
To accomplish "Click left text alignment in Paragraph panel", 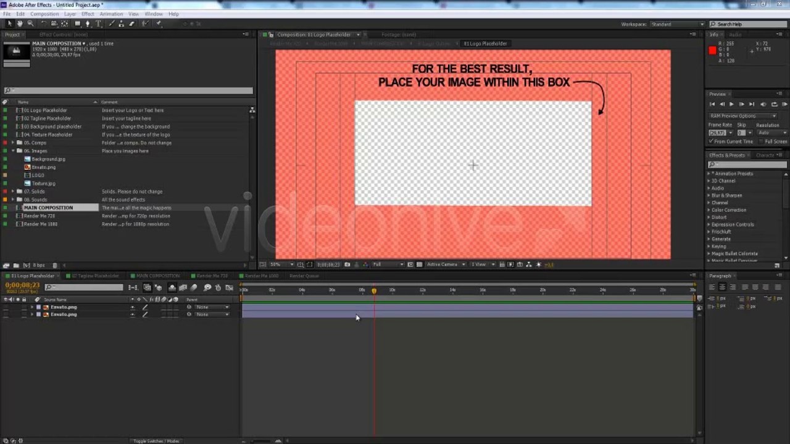I will click(712, 287).
